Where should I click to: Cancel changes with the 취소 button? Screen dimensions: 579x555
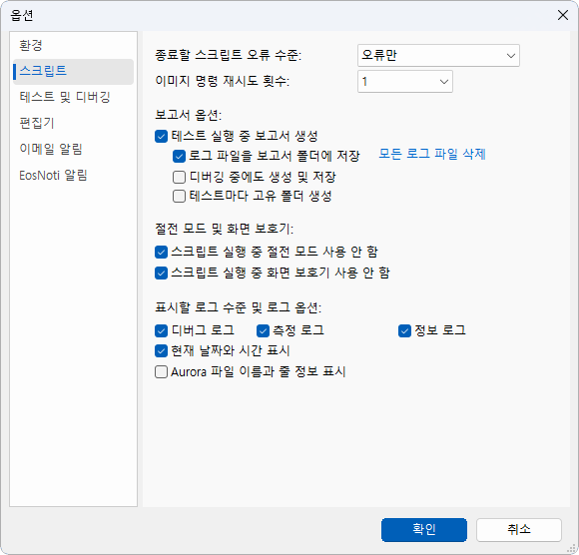click(x=519, y=530)
